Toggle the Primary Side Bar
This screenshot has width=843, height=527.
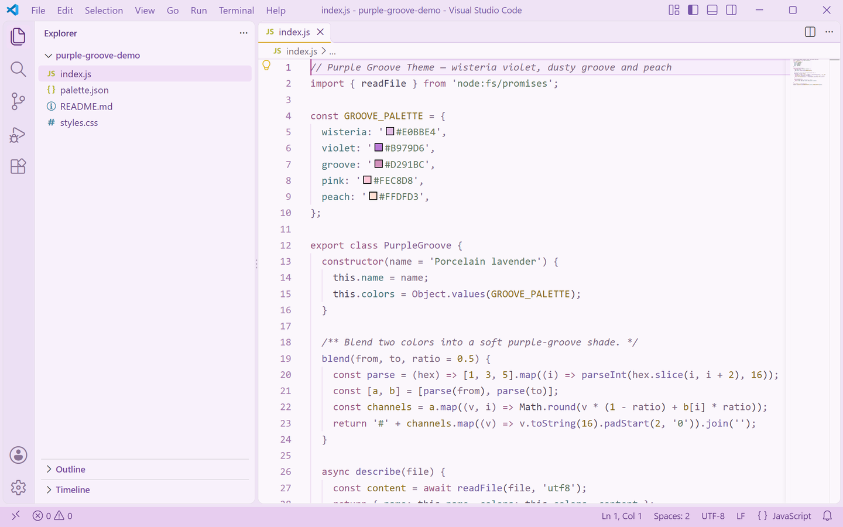[x=693, y=10]
